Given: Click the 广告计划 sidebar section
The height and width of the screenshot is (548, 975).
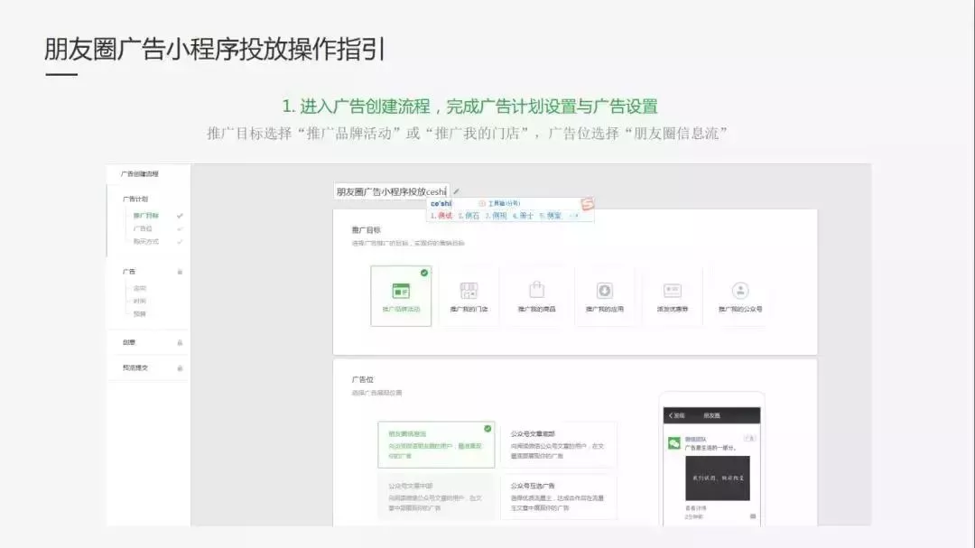Looking at the screenshot, I should pyautogui.click(x=135, y=199).
